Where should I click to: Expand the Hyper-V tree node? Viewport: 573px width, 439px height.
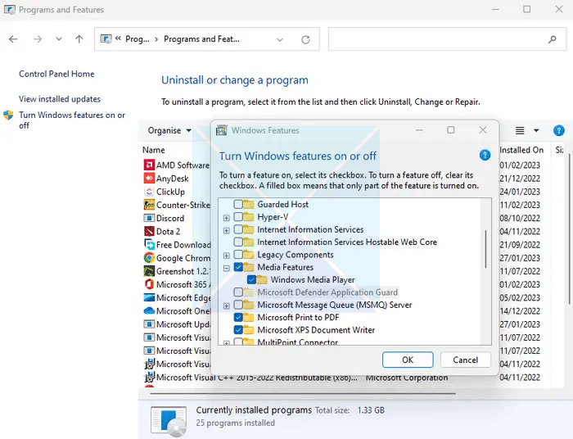(x=227, y=218)
